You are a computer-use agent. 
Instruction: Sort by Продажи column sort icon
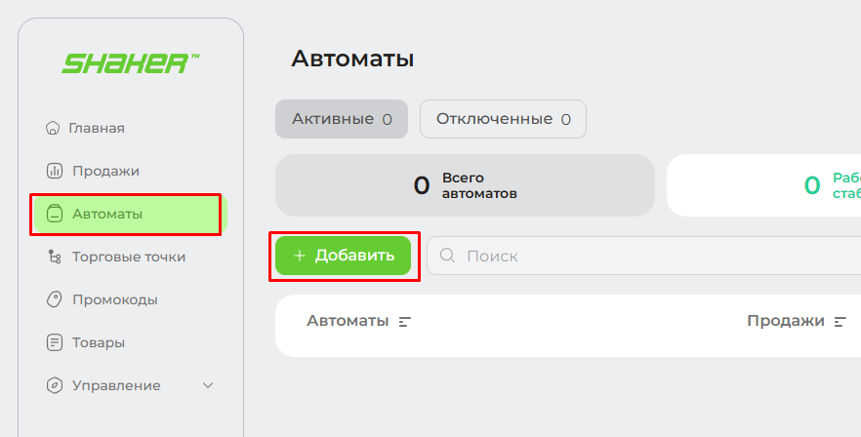[840, 322]
